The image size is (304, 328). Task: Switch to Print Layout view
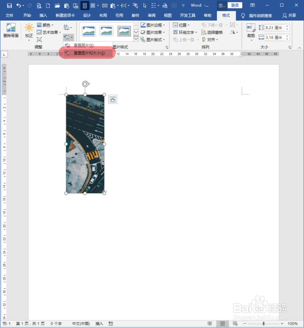coord(222,324)
